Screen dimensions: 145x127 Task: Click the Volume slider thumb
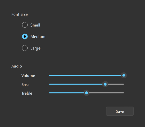124,75
